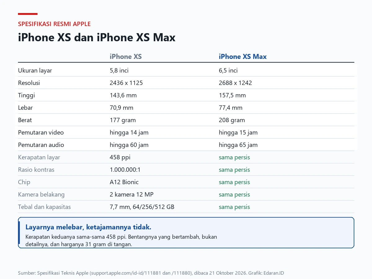Click the 'Resolusi' row label
Image resolution: width=372 pixels, height=279 pixels.
coord(29,83)
